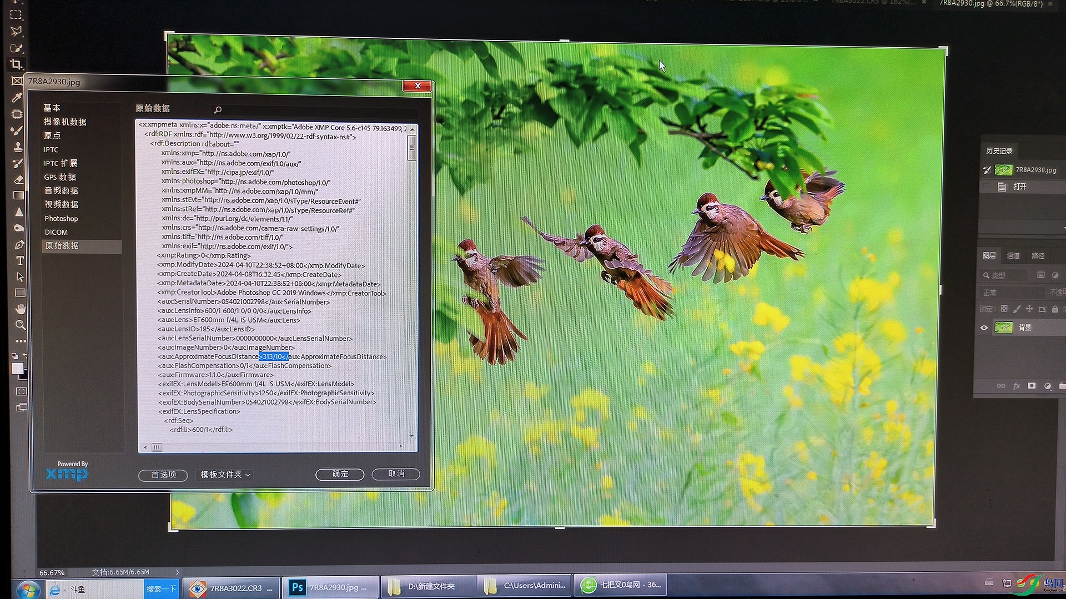Select the Horizontal Type tool
Image resolution: width=1066 pixels, height=599 pixels.
click(20, 260)
